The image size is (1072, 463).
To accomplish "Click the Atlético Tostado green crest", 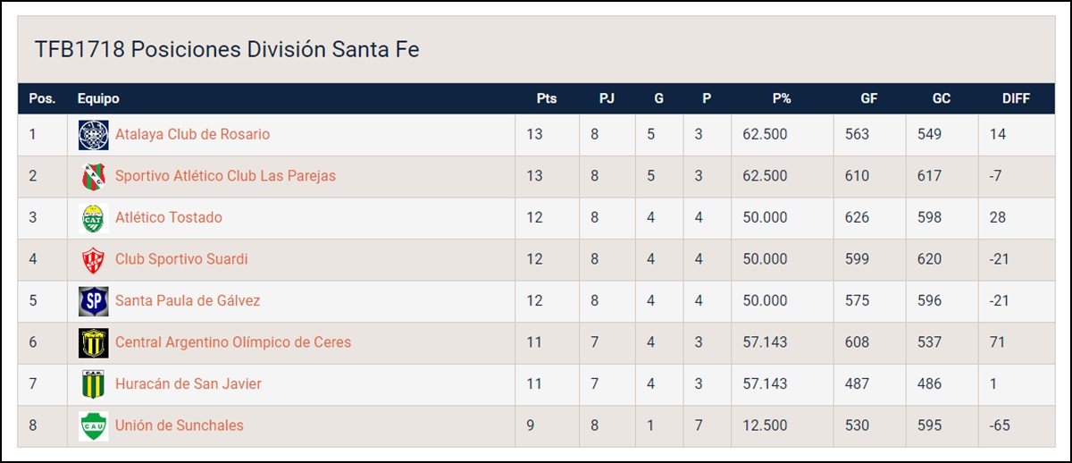I will pos(93,218).
